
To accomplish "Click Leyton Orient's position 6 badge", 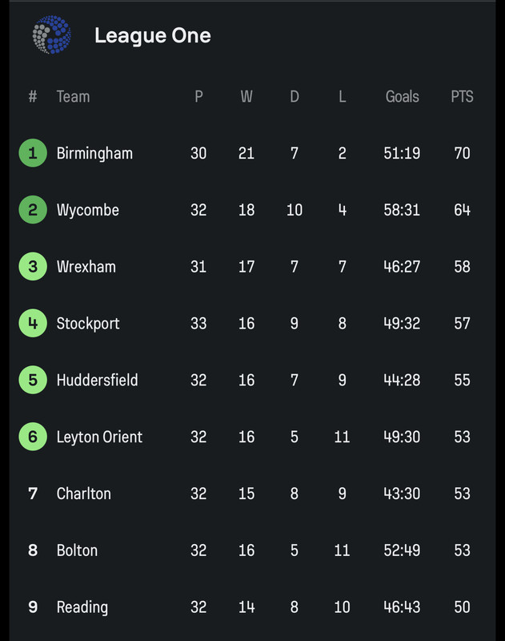I will click(x=33, y=437).
